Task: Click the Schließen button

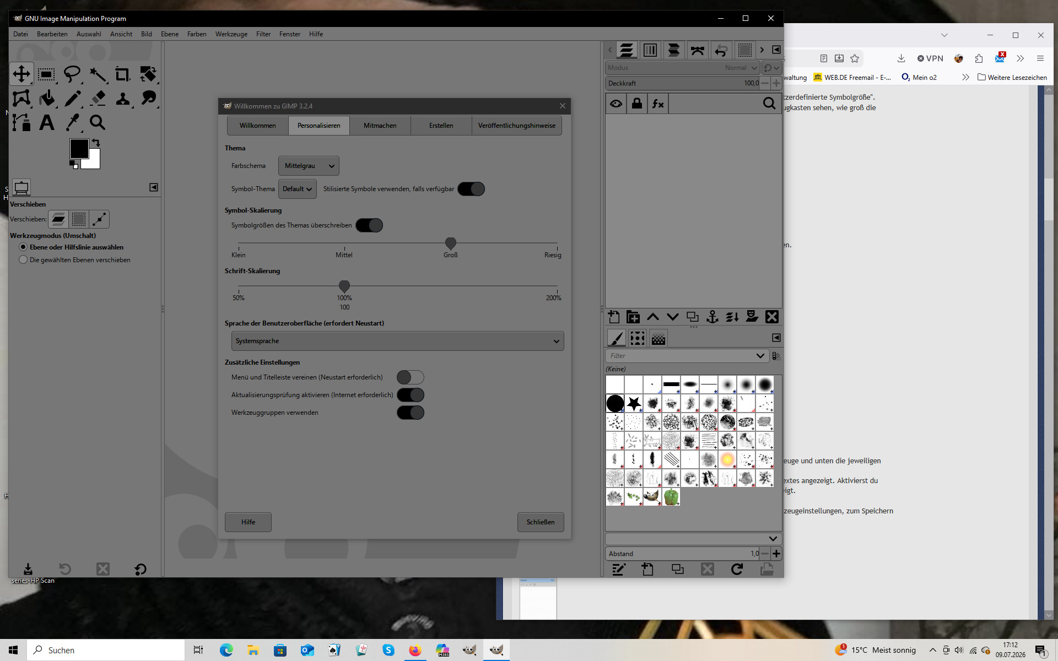Action: click(541, 522)
